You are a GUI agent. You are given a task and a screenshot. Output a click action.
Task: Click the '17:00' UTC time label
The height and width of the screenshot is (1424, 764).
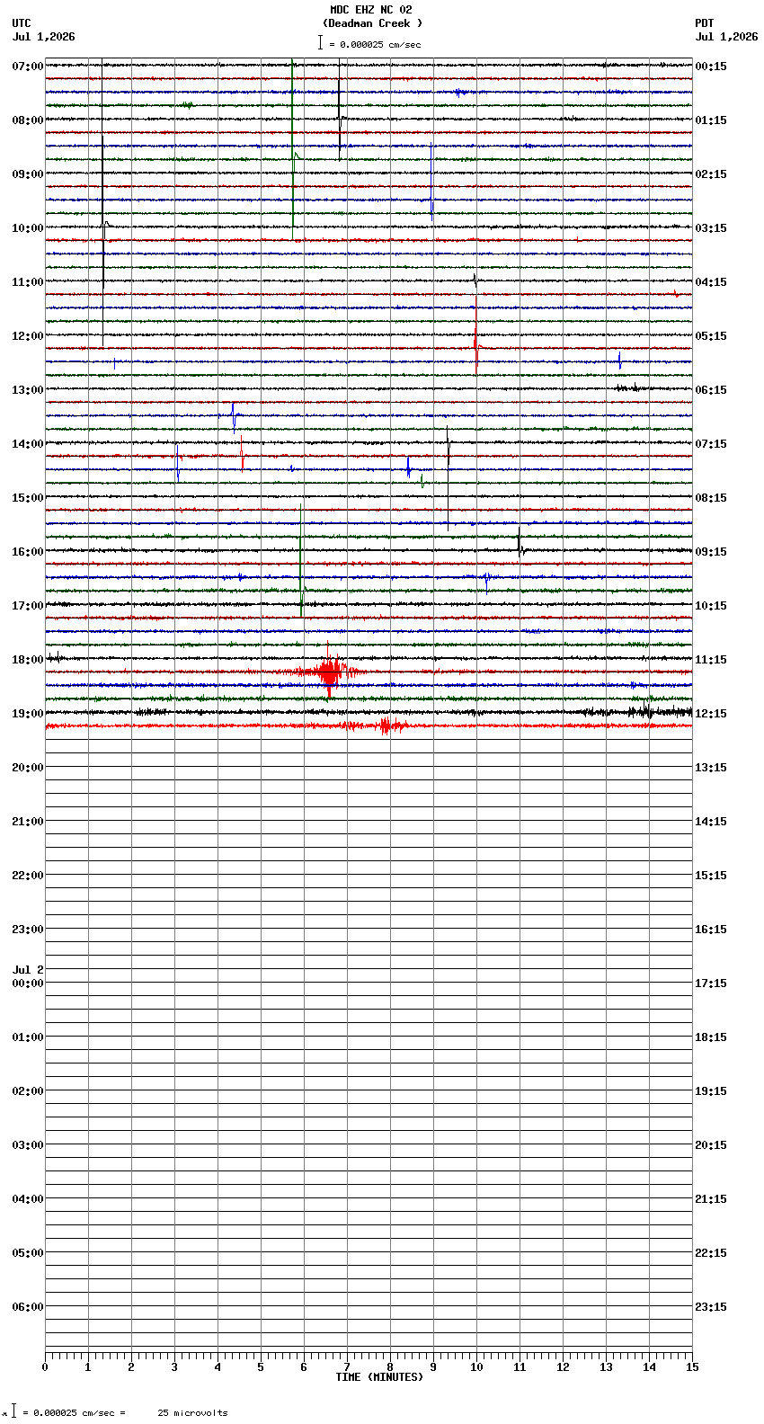28,606
